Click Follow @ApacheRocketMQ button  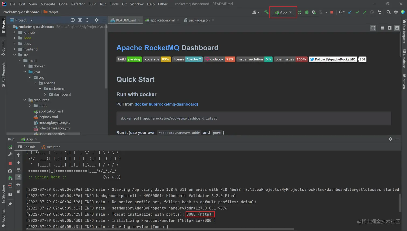click(x=333, y=59)
